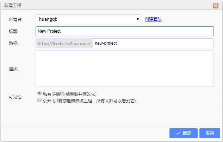Image resolution: width=223 pixels, height=142 pixels.
Task: Close the 新建工程 dialog with the X icon
Action: [216, 6]
